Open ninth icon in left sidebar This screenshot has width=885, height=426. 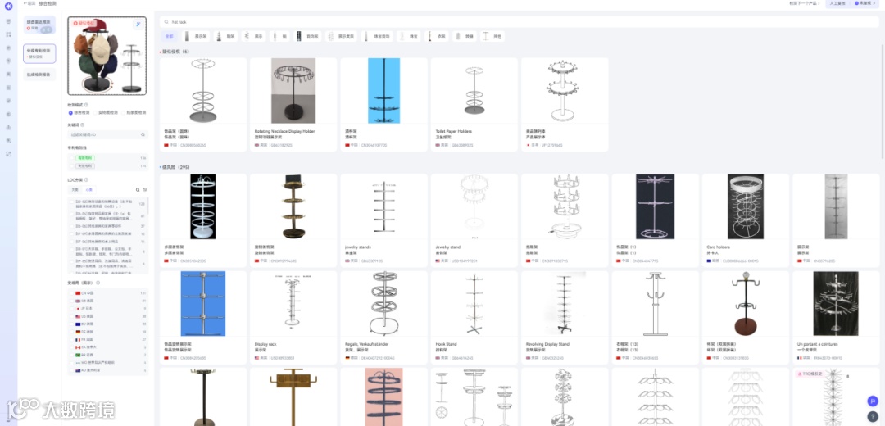8,127
